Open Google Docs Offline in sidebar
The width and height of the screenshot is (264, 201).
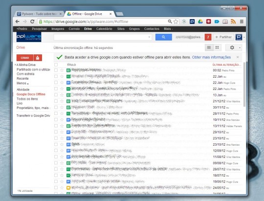pyautogui.click(x=31, y=94)
